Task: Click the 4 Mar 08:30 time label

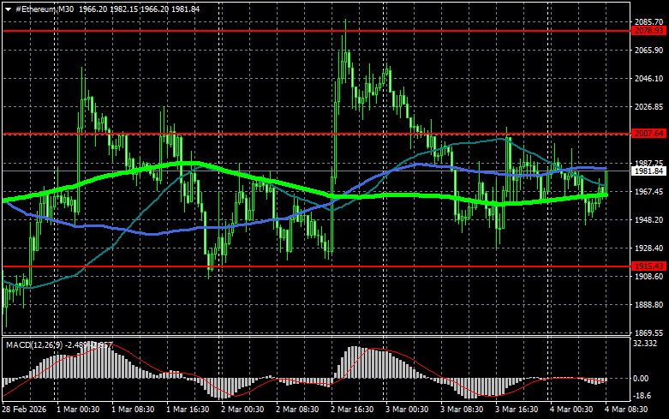Action: 626,410
